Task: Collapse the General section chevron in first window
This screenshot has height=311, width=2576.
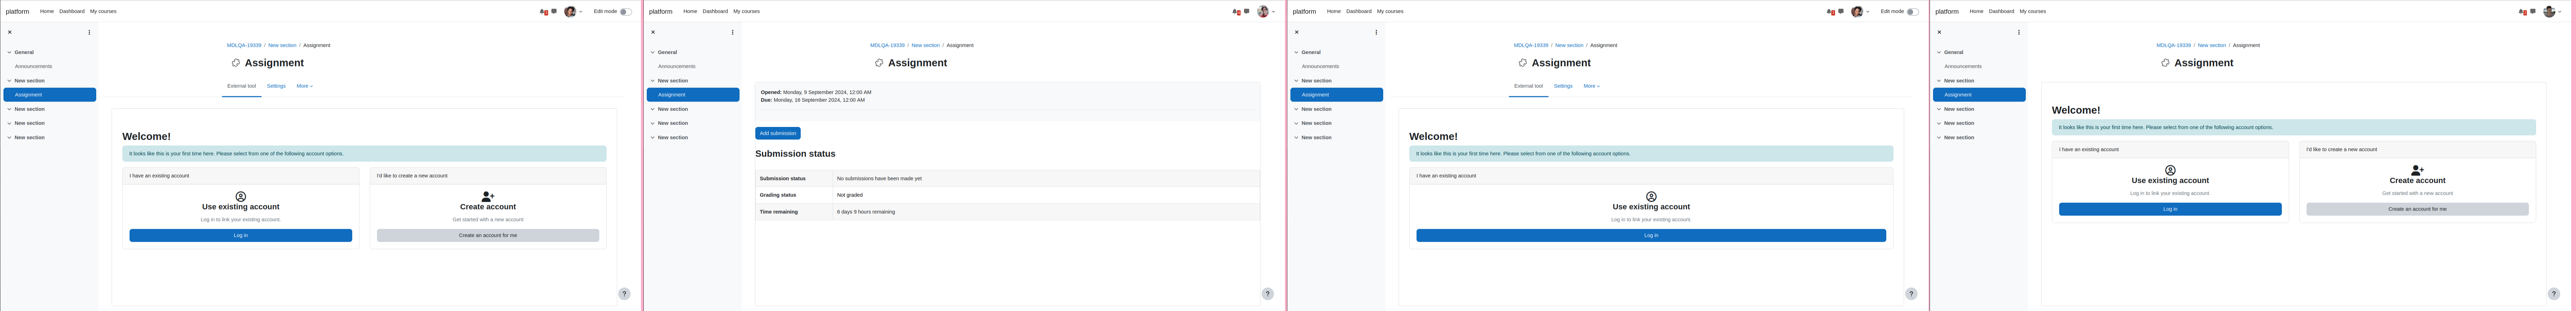Action: [x=9, y=52]
